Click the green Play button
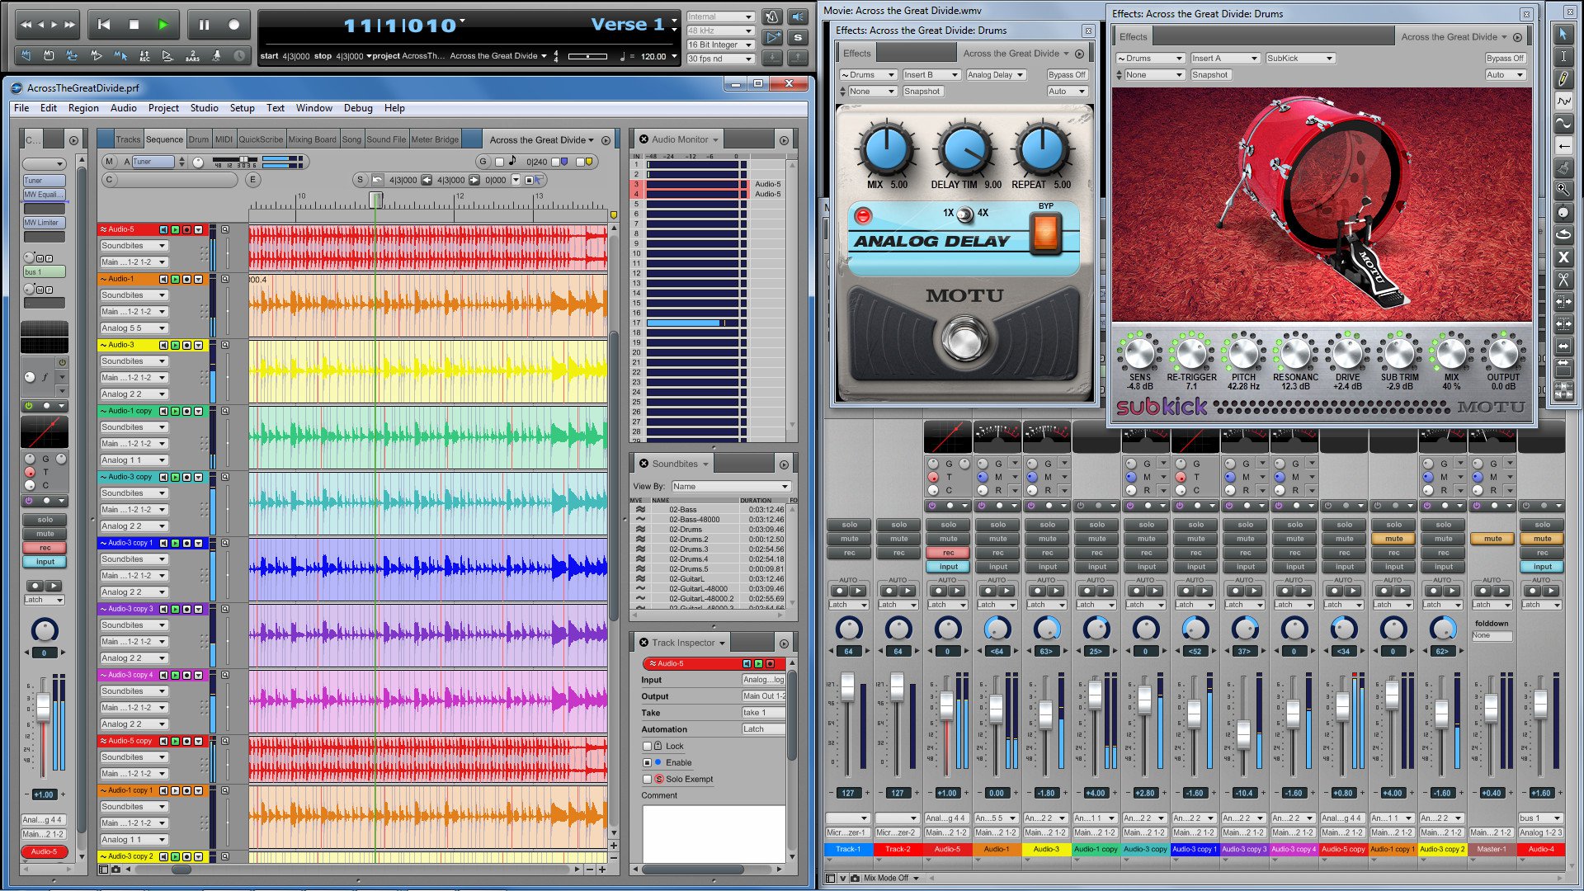 (163, 25)
